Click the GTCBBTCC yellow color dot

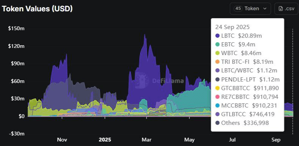218,88
